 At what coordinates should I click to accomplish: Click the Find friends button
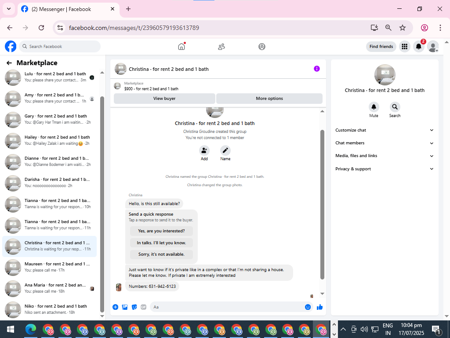(381, 46)
